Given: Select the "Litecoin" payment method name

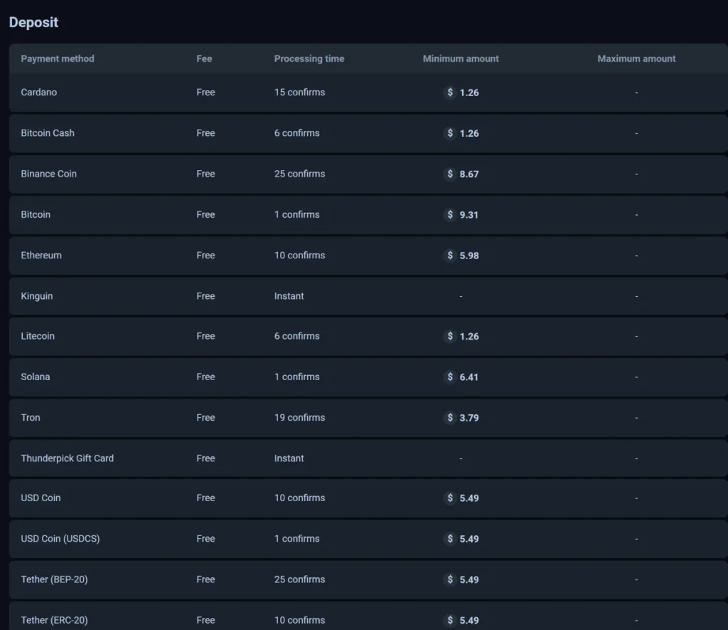Looking at the screenshot, I should (x=38, y=336).
